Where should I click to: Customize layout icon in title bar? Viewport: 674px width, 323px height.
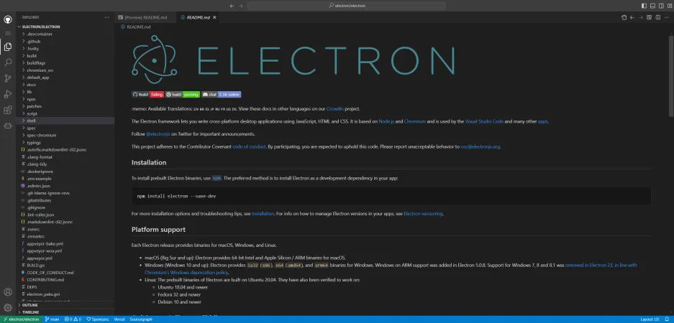click(669, 6)
